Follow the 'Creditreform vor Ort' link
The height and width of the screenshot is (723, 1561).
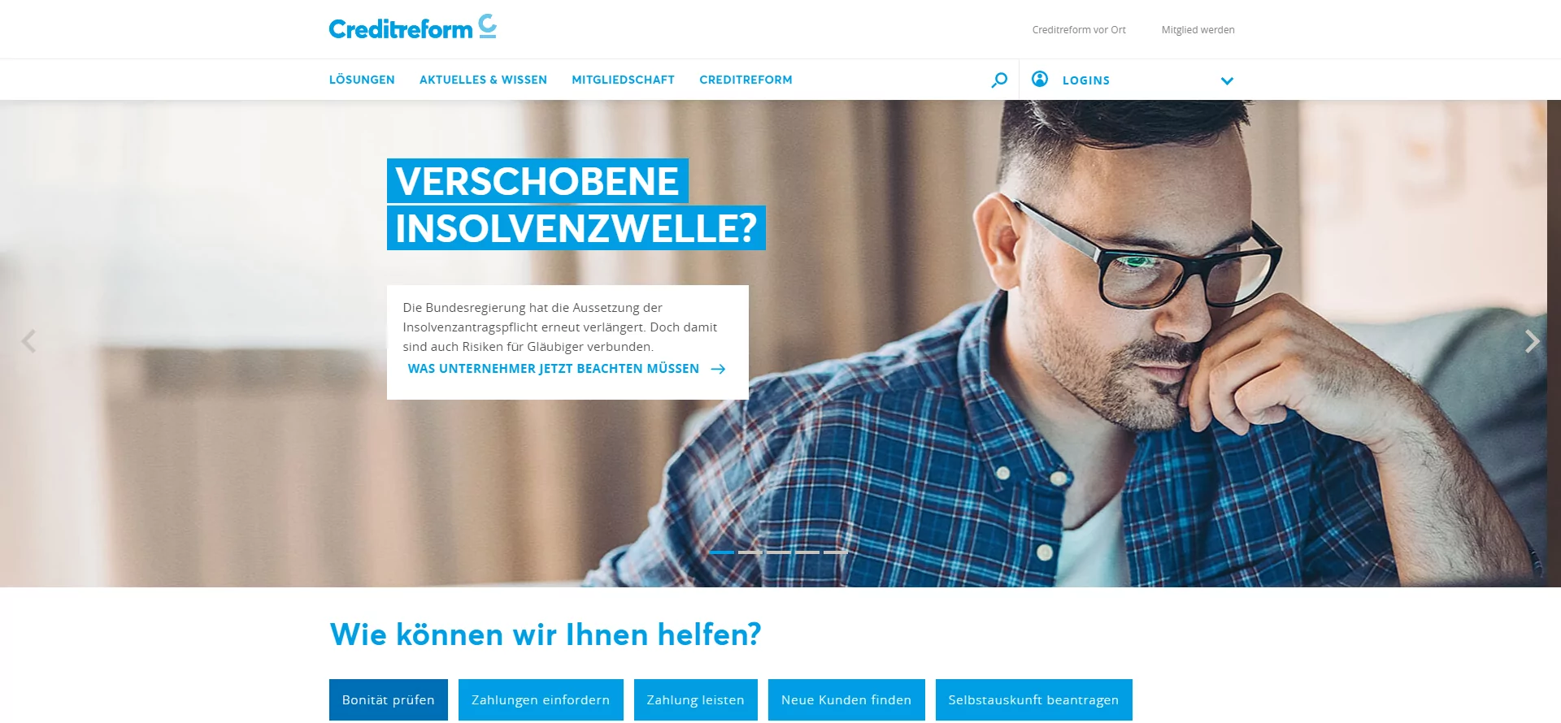1079,30
